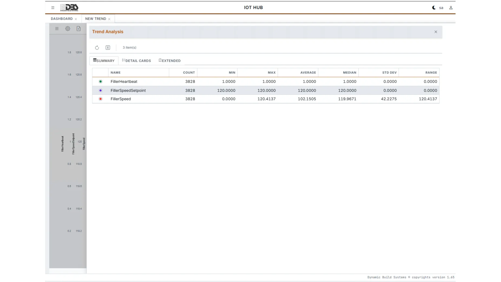The height and width of the screenshot is (282, 501).
Task: Export the analysis to Excel
Action: (108, 48)
